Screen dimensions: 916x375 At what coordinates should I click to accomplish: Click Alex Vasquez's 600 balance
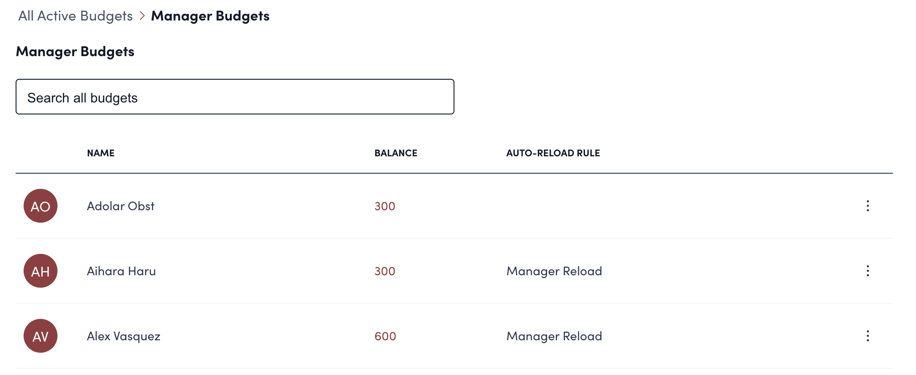385,336
